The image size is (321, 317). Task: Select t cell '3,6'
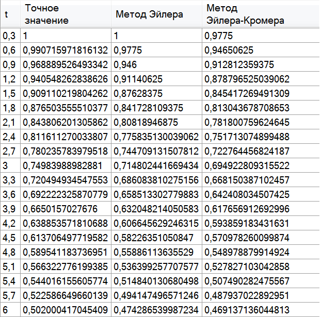tap(10, 194)
